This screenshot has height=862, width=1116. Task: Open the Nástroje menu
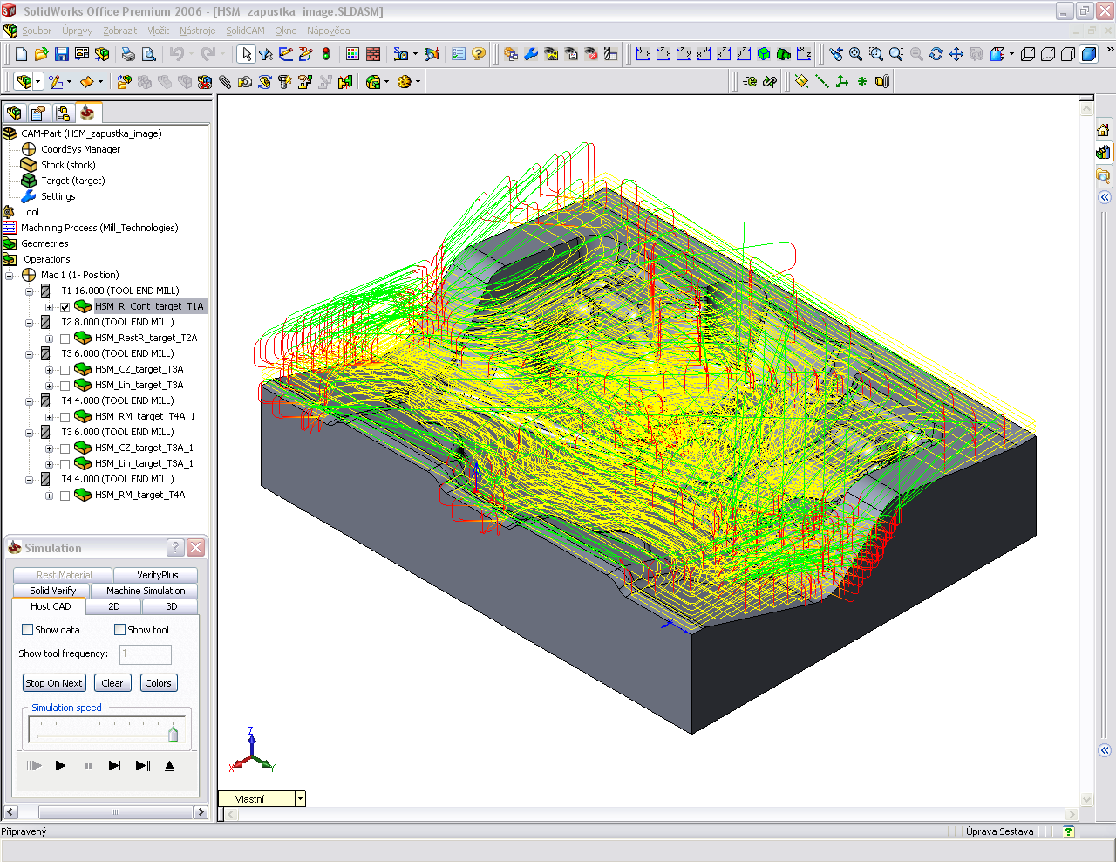pyautogui.click(x=197, y=31)
